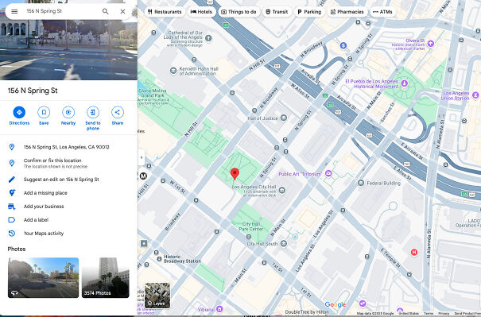The height and width of the screenshot is (317, 481).
Task: Open the Street View photo thumbnail
Action: point(43,278)
